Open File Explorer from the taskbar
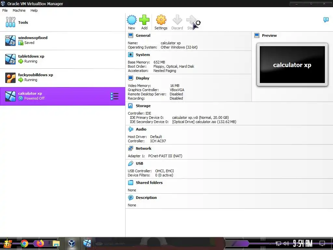Image resolution: width=333 pixels, height=250 pixels. pos(56,243)
